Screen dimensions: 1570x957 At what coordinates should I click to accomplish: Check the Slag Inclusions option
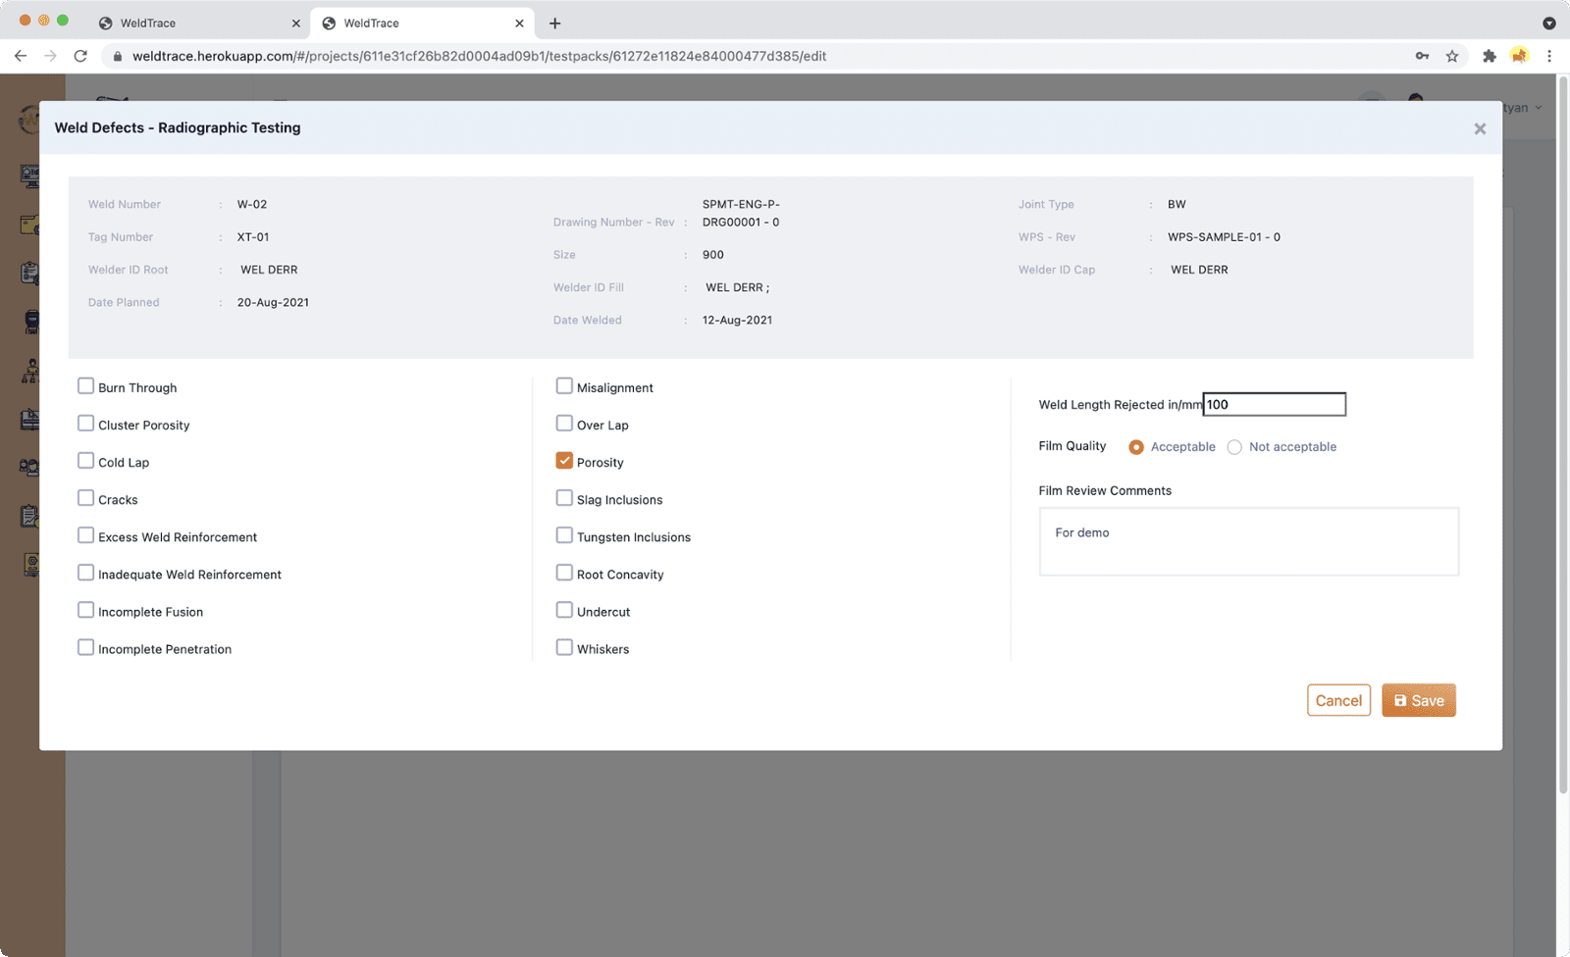point(564,498)
